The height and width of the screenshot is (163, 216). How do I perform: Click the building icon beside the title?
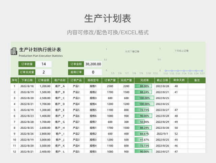(14, 51)
